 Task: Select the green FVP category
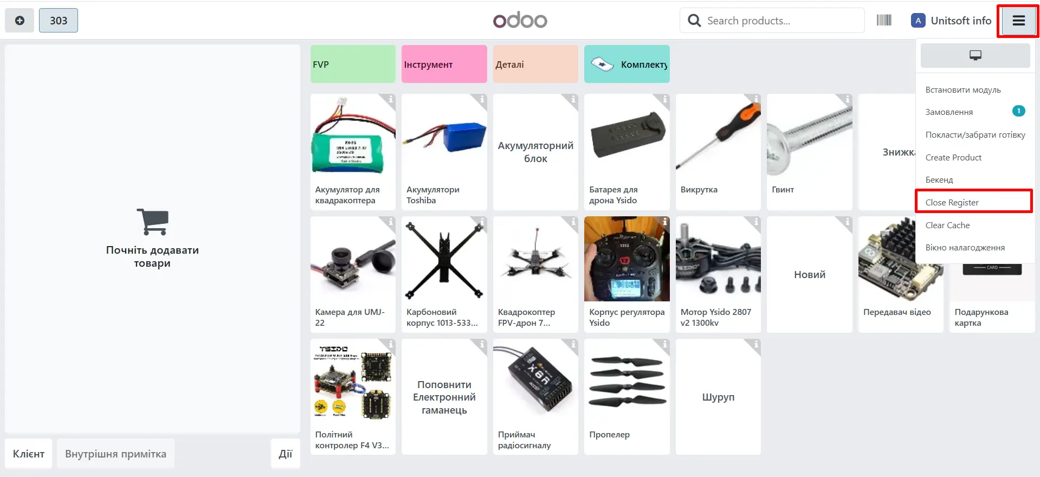click(353, 64)
